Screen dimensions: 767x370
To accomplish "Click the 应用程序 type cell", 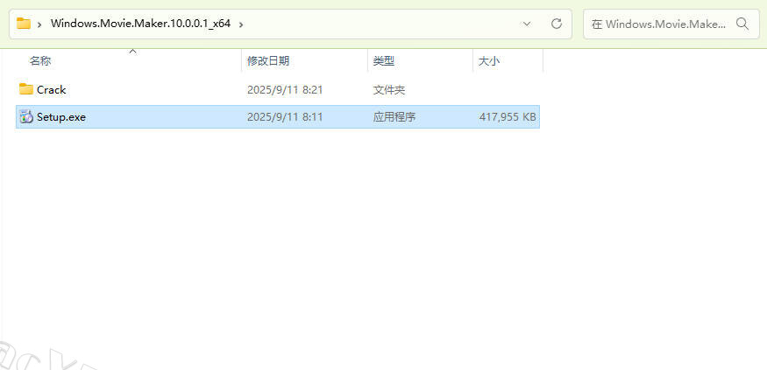I will (x=394, y=117).
